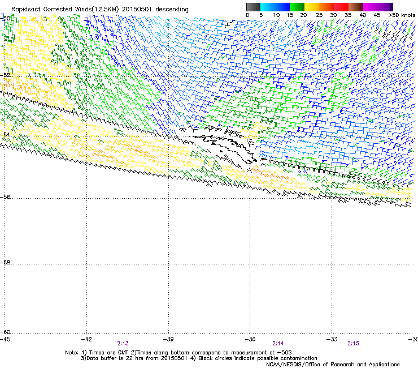Click the '>50 knots' legend label
This screenshot has height=368, width=418.
click(402, 15)
